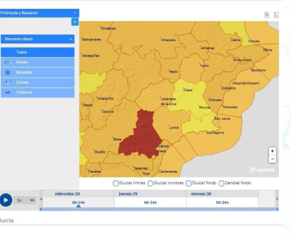This screenshot has height=235, width=291.
Task: Select the viernes 30 00-24h period
Action: (x=222, y=203)
